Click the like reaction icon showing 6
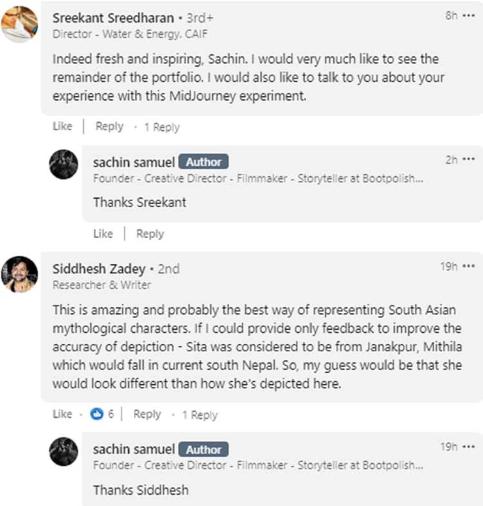Viewport: 483px width, 506px height. [x=97, y=415]
